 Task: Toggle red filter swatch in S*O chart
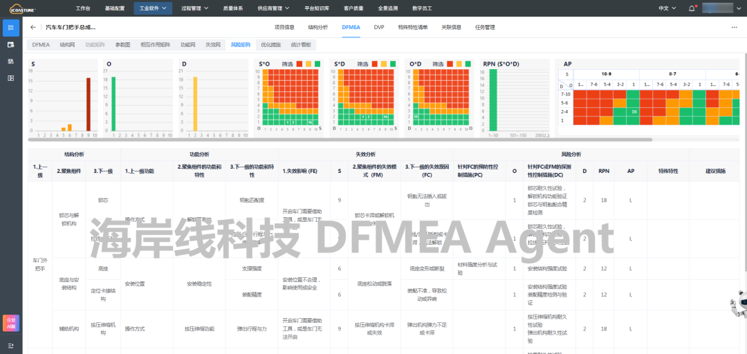click(299, 64)
